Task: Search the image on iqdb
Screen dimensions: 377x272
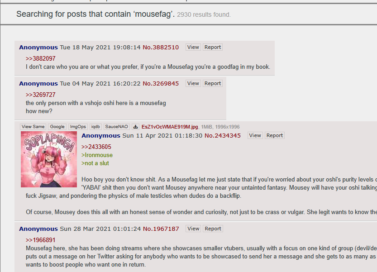Action: [95, 127]
